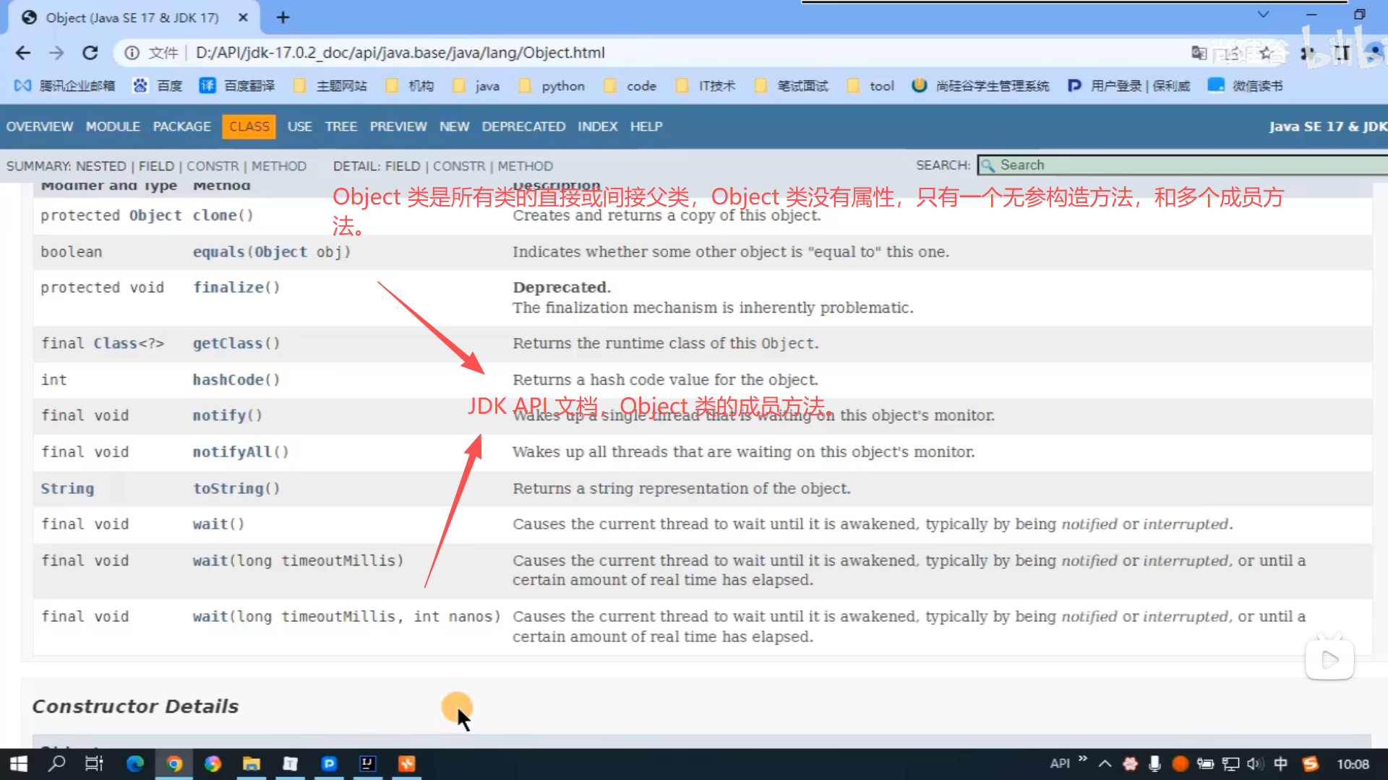Click the Windows Start button
The width and height of the screenshot is (1388, 780).
pos(19,763)
